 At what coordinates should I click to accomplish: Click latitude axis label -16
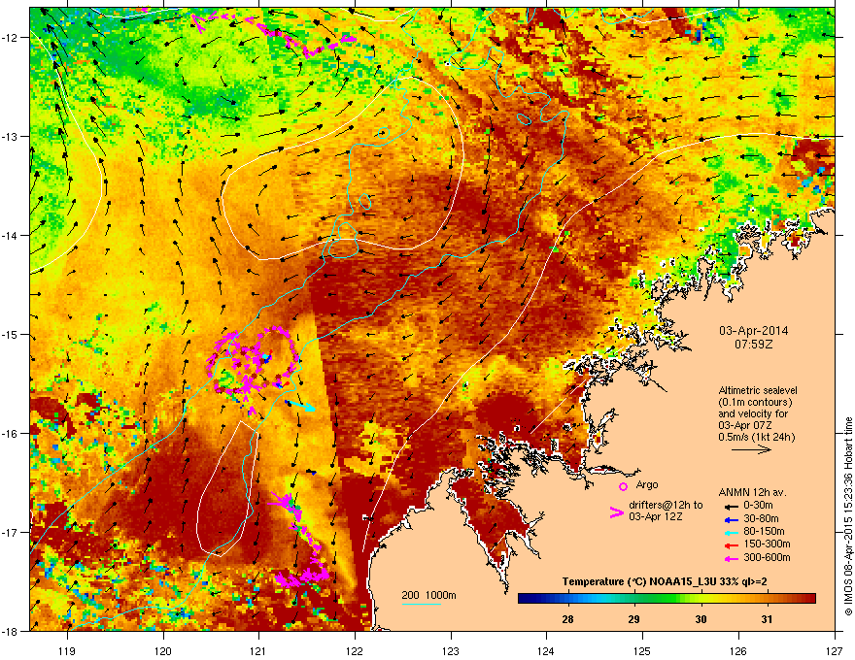tap(11, 434)
